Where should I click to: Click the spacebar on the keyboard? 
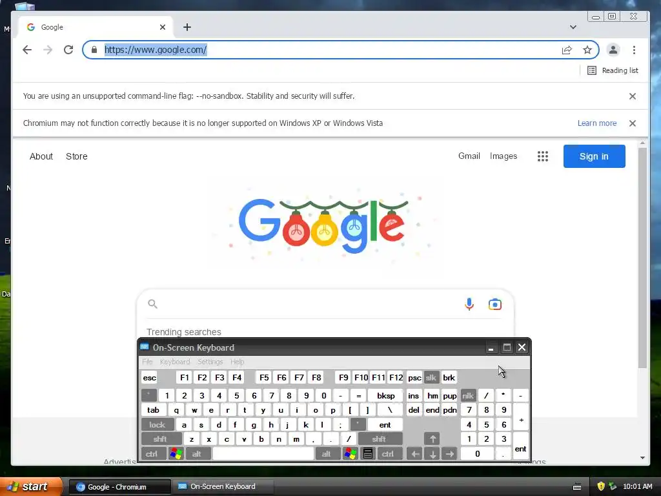(x=263, y=454)
